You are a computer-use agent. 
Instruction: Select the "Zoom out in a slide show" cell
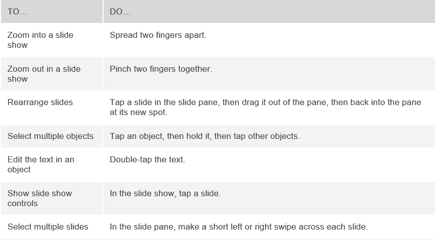44,74
